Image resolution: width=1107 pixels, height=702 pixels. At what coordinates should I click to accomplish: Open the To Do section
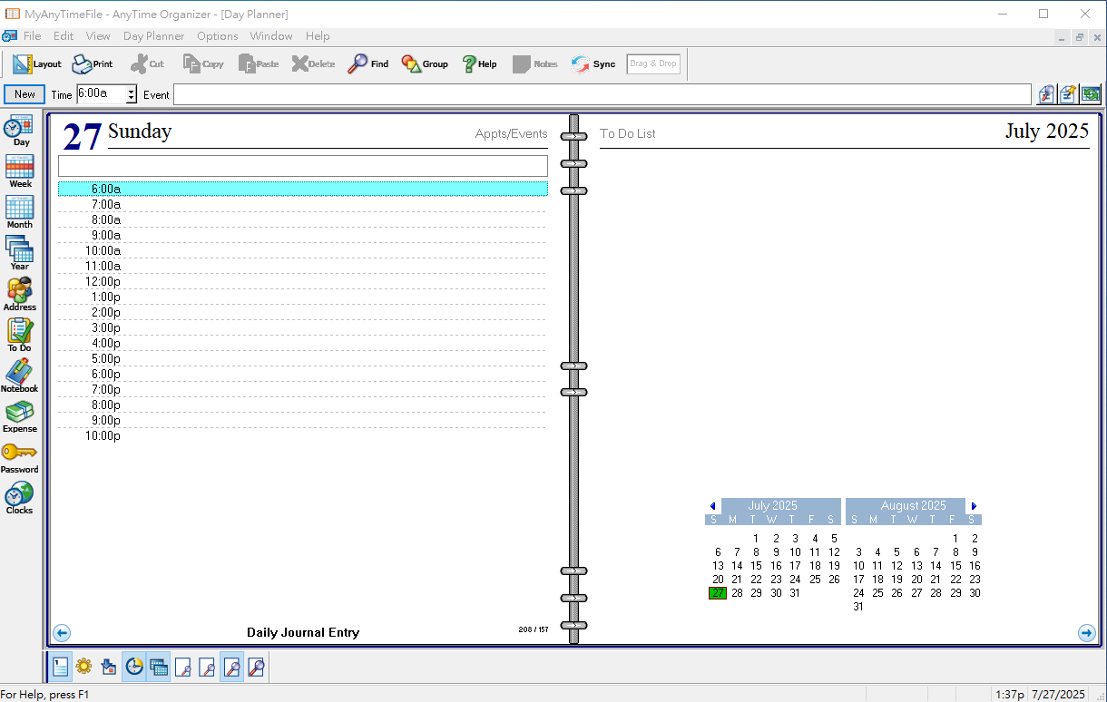20,336
